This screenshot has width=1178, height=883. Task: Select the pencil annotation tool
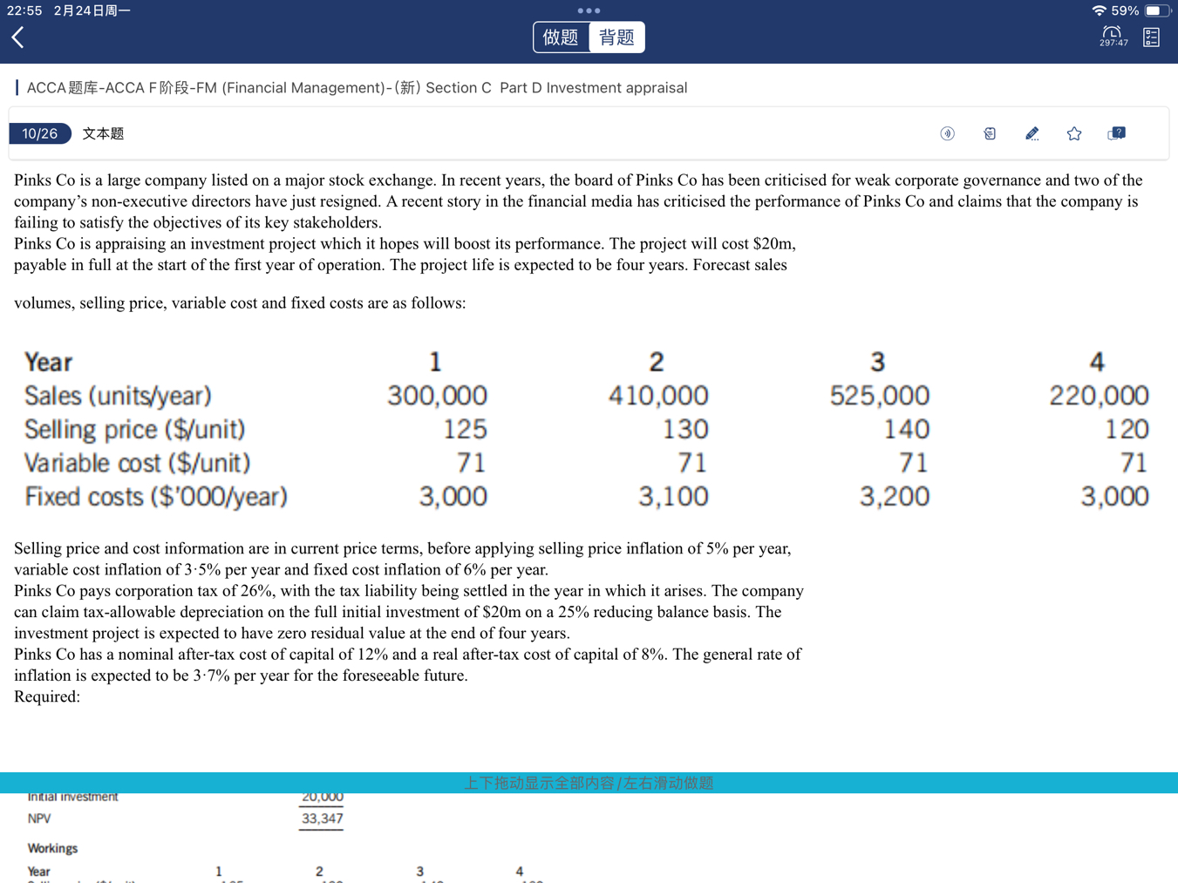[x=1032, y=133]
